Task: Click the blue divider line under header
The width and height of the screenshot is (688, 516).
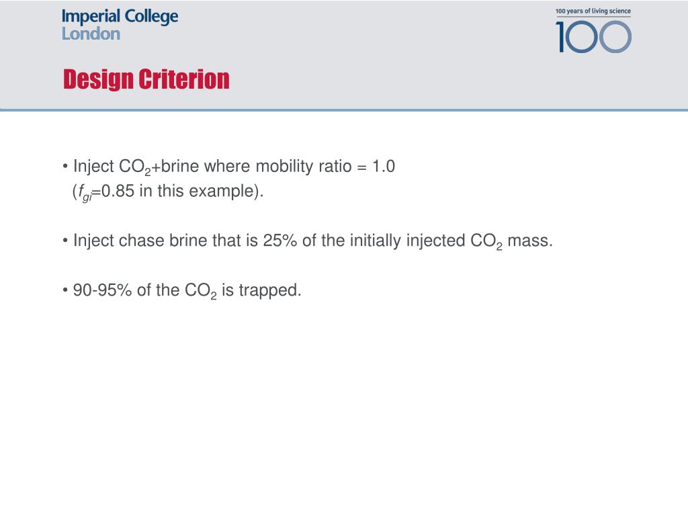Action: tap(344, 110)
